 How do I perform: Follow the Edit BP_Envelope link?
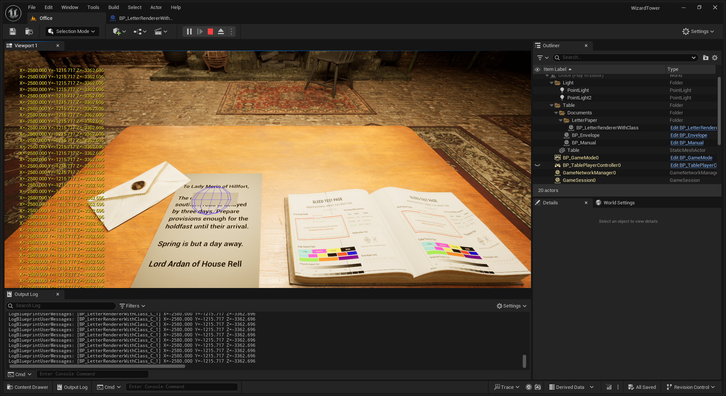pyautogui.click(x=688, y=135)
